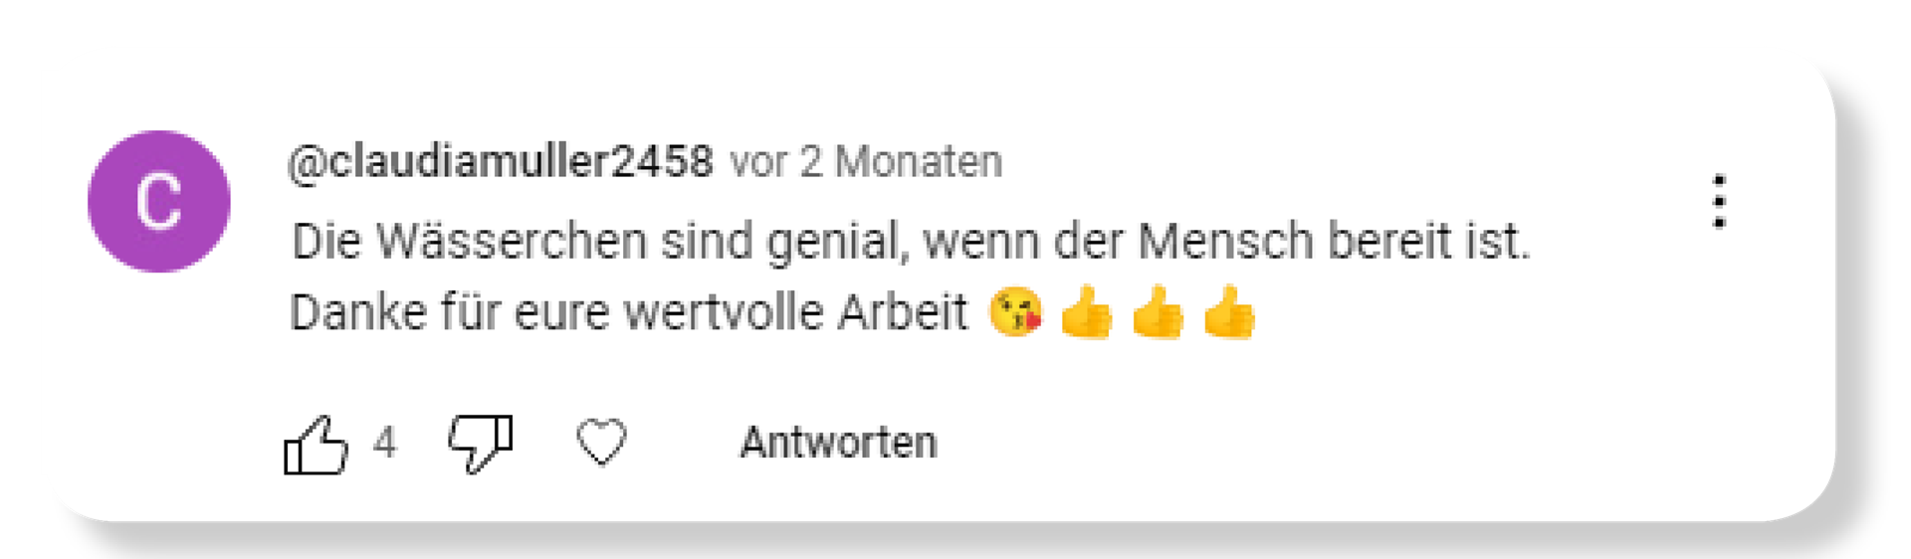Click the 'vor 2 Monaten' timestamp

[866, 161]
